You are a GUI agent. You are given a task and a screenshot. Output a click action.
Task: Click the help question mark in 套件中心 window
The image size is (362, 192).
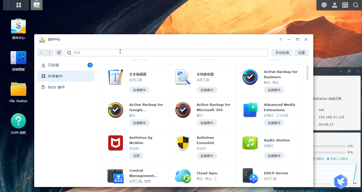coord(281,40)
